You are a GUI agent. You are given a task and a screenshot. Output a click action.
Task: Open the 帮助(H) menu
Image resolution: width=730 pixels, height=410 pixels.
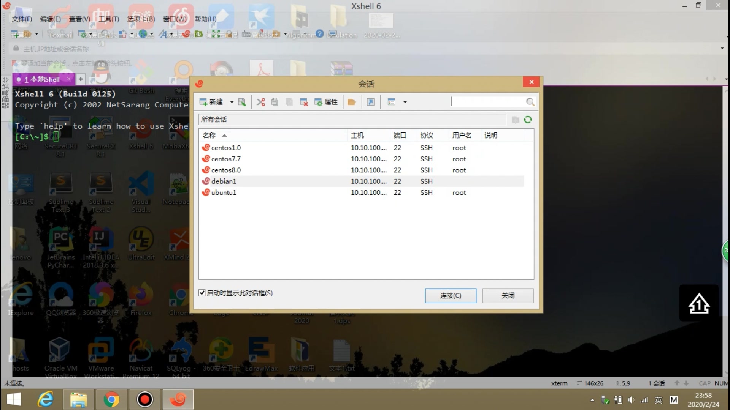click(x=206, y=19)
